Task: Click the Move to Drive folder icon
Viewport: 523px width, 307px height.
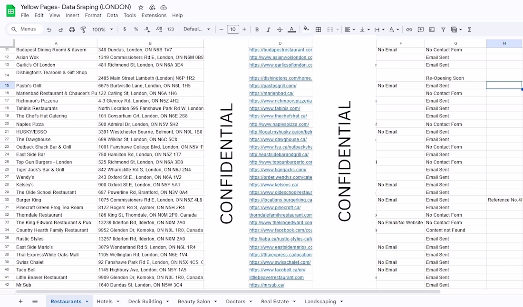Action: click(152, 7)
